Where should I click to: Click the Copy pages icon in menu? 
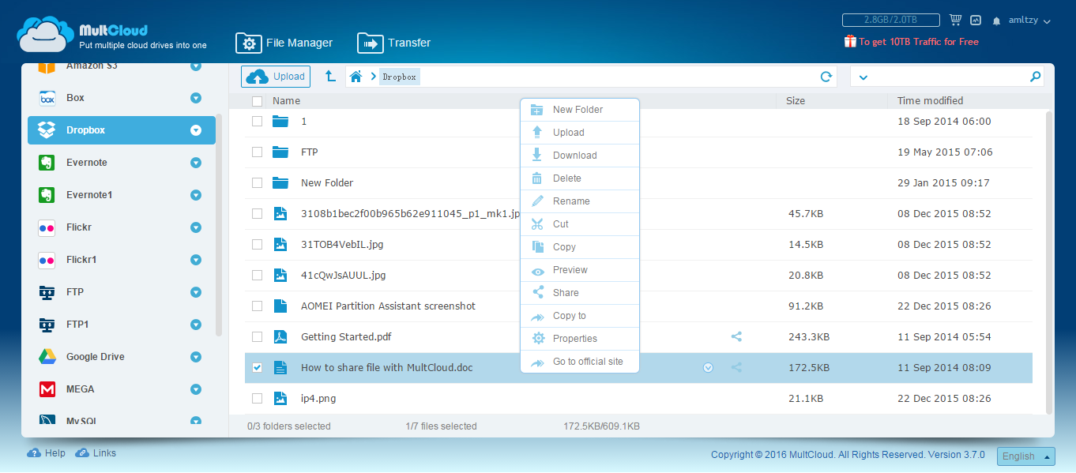tap(538, 247)
